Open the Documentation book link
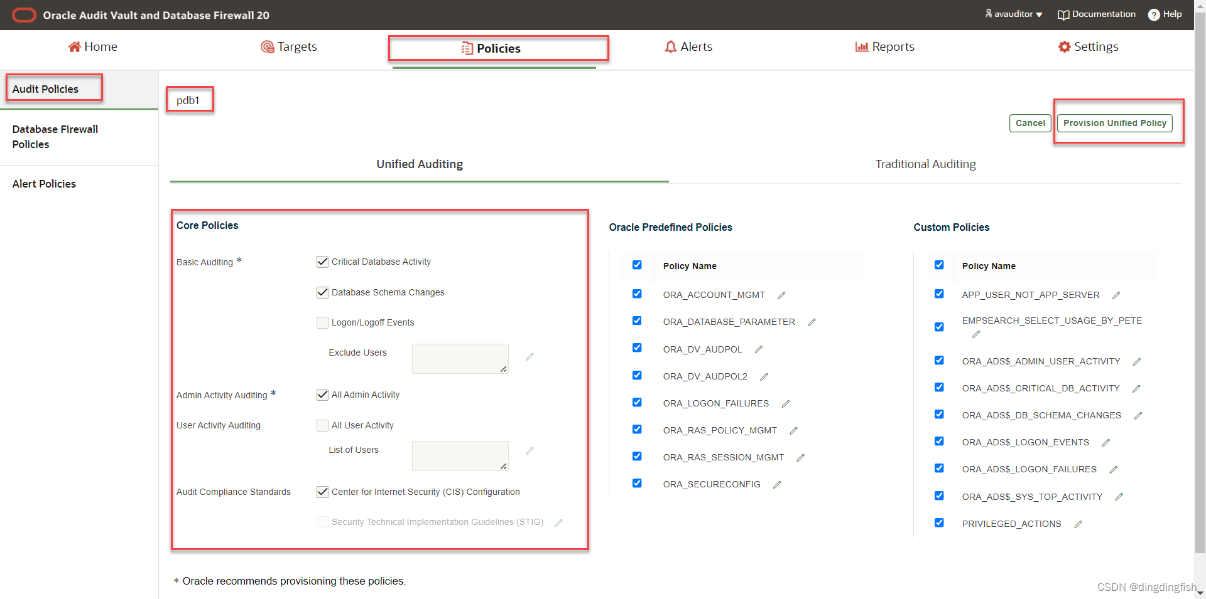The width and height of the screenshot is (1206, 599). tap(1097, 14)
